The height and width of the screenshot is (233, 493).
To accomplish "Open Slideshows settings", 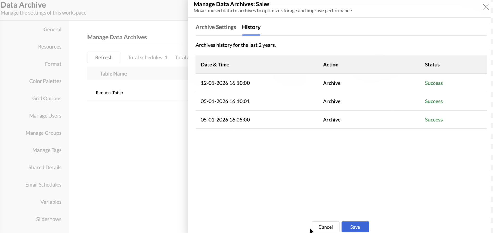I will (x=49, y=219).
